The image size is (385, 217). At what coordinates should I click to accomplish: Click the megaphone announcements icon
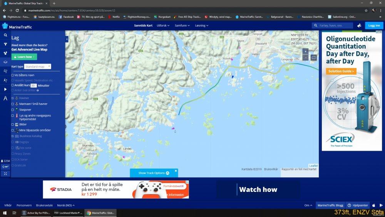tap(359, 25)
